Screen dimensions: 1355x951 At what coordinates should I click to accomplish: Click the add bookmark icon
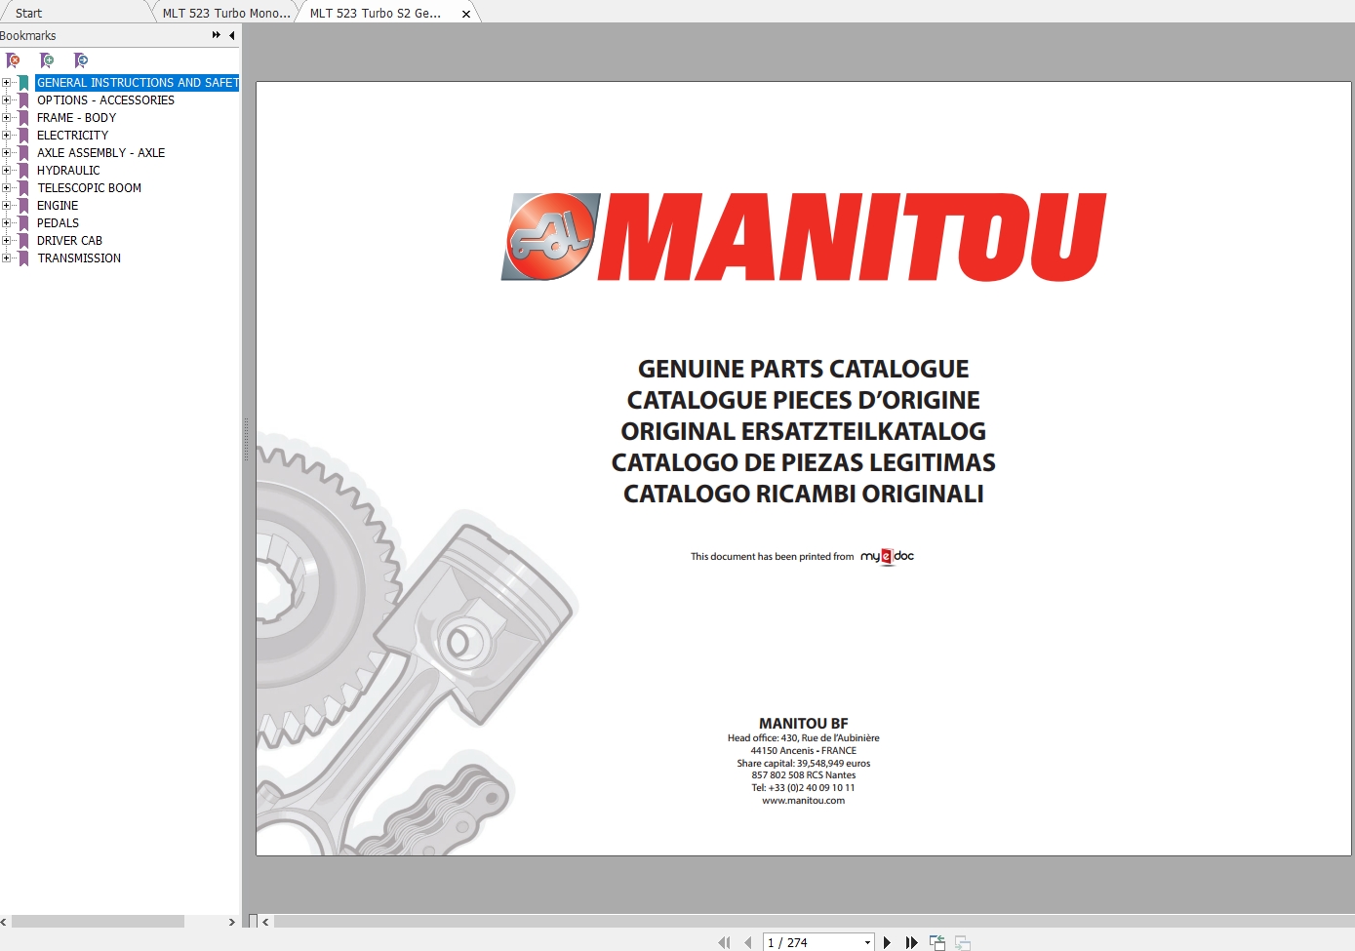[47, 60]
